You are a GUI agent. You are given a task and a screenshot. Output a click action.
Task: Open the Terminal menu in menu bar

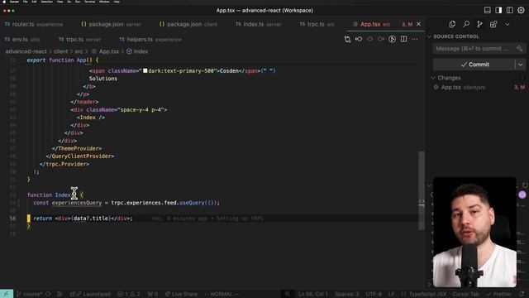90,2
